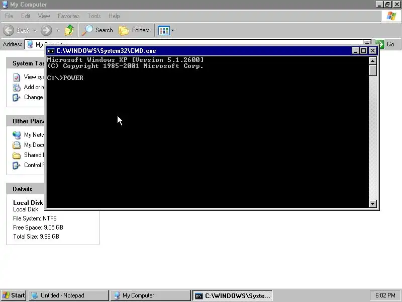Click the Free Space 9.05 GB text
The height and width of the screenshot is (302, 402).
coord(38,228)
